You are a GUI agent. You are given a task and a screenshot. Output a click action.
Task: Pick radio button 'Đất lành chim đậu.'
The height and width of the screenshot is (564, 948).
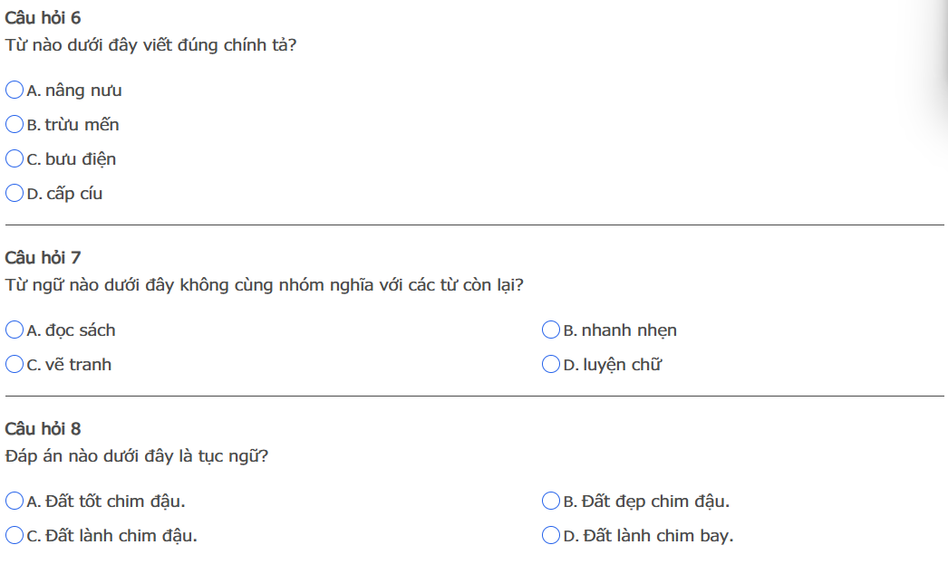tap(15, 535)
